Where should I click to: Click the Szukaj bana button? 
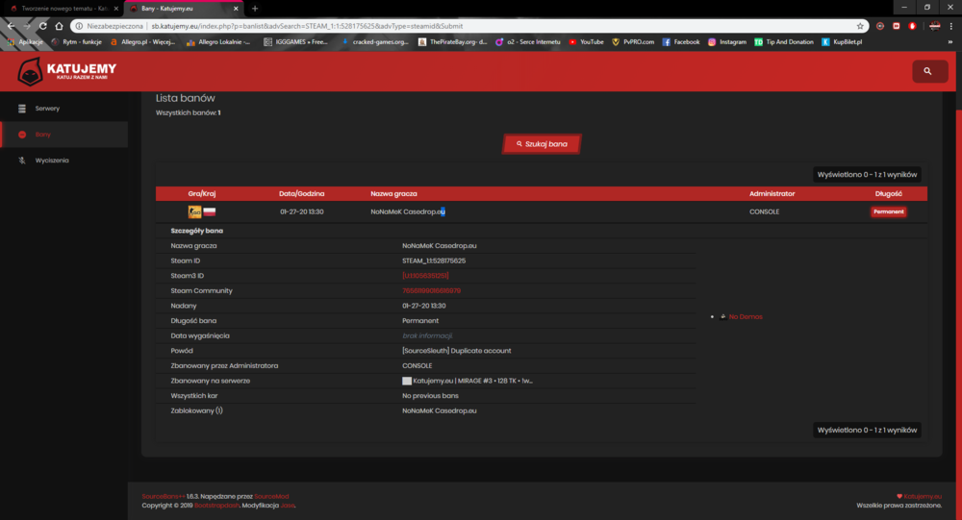click(542, 144)
